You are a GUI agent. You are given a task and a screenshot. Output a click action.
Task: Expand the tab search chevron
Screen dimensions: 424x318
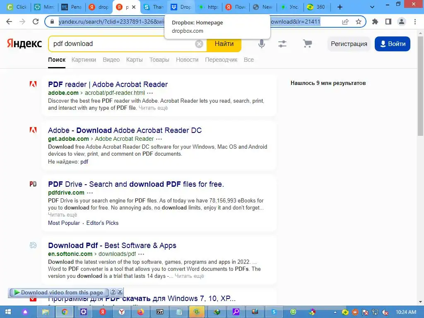click(x=372, y=7)
